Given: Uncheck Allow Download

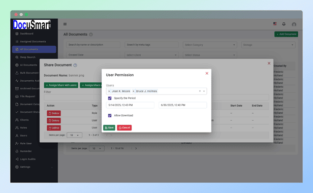Looking at the screenshot, I should point(110,116).
